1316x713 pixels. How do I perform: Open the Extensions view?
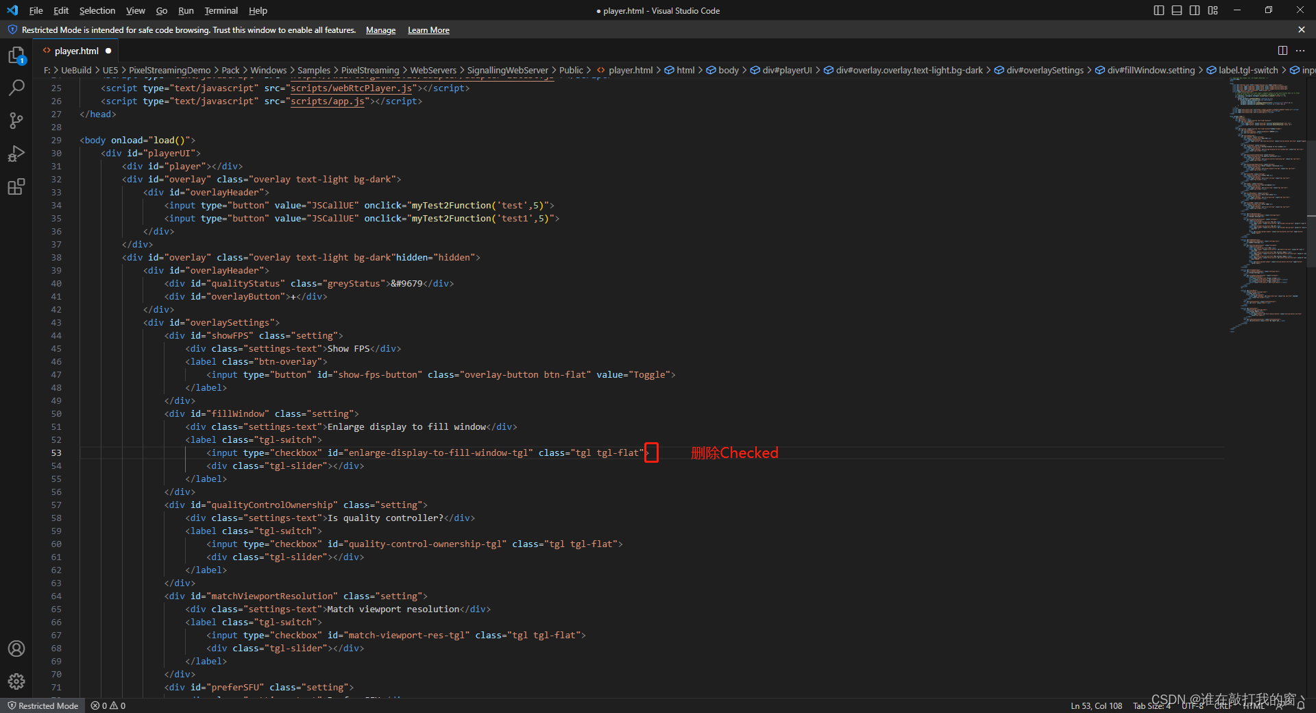(x=16, y=186)
